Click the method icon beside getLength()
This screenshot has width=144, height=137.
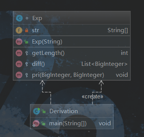point(19,53)
